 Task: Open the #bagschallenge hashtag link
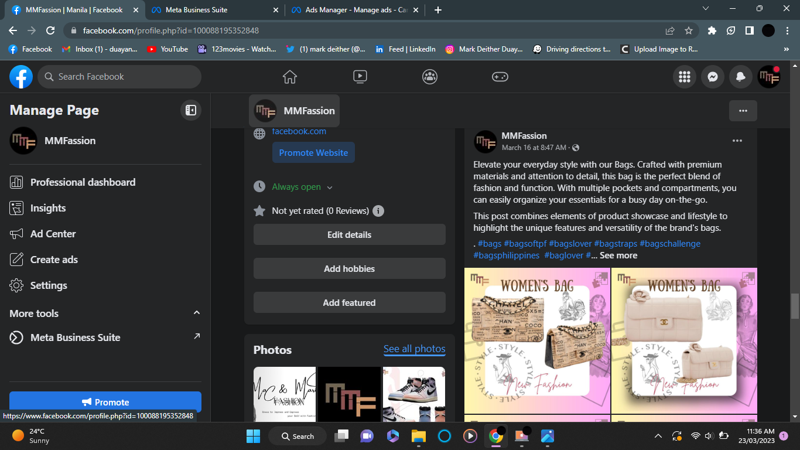click(x=670, y=244)
